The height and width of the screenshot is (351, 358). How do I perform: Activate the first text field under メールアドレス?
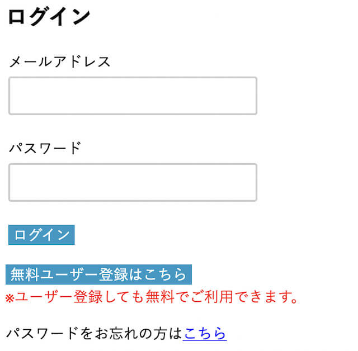133,96
